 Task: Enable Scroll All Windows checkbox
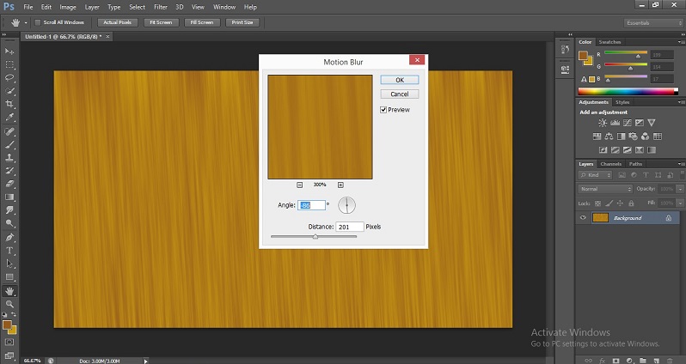click(x=37, y=21)
